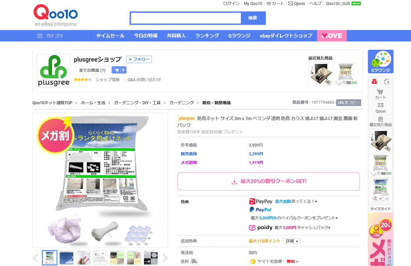Click the PayPal logo
This screenshot has width=411, height=266.
[260, 209]
